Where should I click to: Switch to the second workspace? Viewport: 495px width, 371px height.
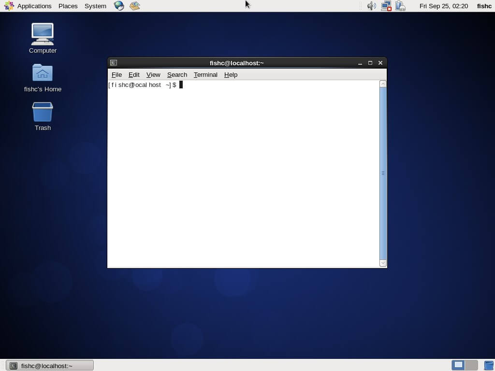pos(471,365)
